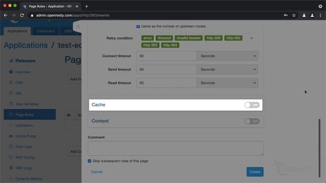The height and width of the screenshot is (183, 326).
Task: Click the Applications breadcrumb link
Action: pyautogui.click(x=26, y=45)
